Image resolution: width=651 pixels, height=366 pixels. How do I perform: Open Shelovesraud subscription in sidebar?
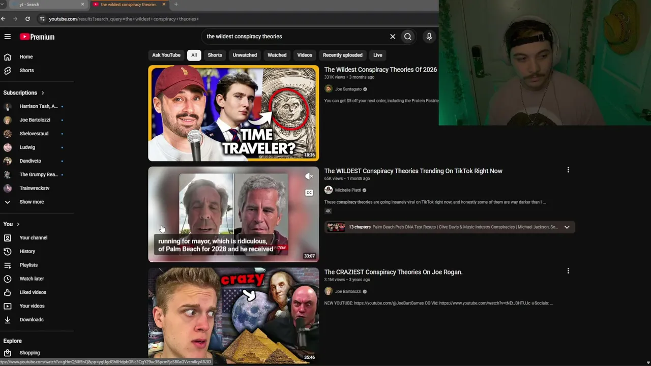[33, 134]
